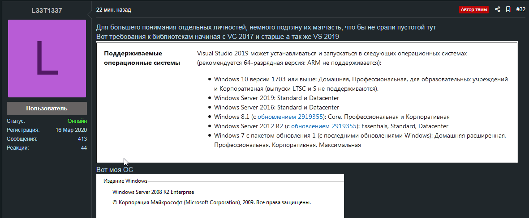The width and height of the screenshot is (529, 218).
Task: Click the 'Реакции' count 44
Action: point(84,148)
